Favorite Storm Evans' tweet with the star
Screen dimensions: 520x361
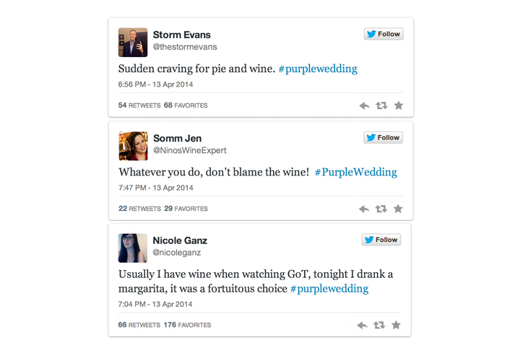click(399, 105)
